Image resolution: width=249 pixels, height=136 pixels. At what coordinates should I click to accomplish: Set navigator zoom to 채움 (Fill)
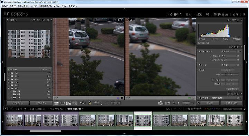coord(39,20)
